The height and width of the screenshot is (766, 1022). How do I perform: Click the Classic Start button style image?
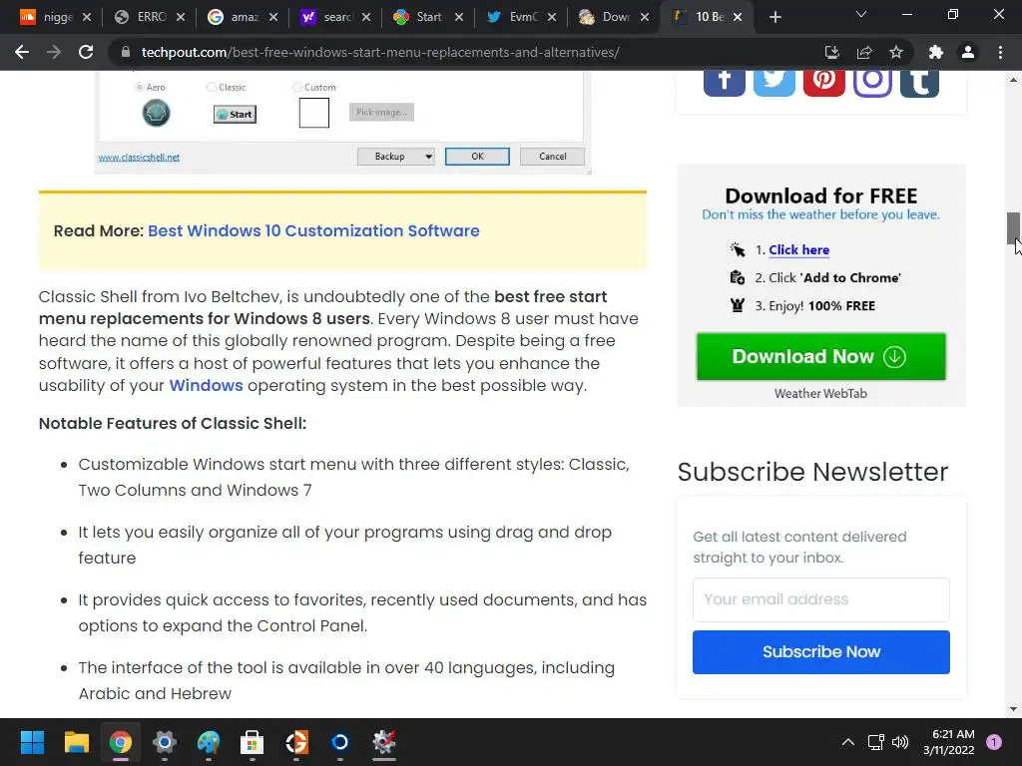(235, 114)
